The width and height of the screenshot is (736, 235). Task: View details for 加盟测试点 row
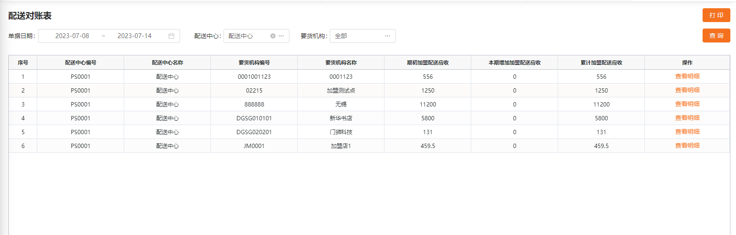(687, 90)
